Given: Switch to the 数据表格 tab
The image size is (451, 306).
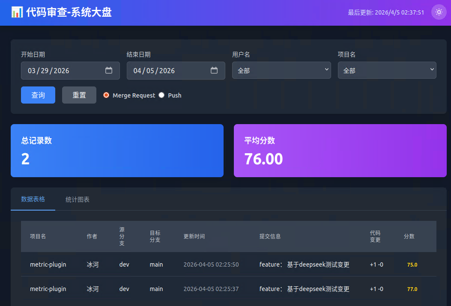Looking at the screenshot, I should 33,199.
